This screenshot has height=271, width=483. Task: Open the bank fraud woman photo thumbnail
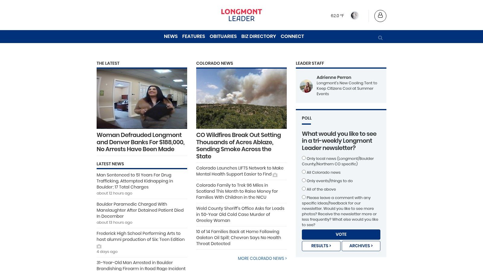pyautogui.click(x=142, y=98)
